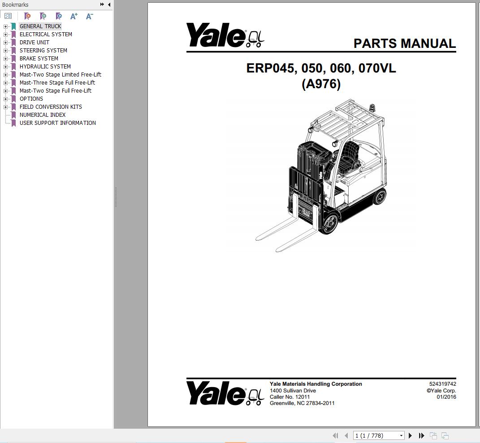
Task: Open the bookmark options menu
Action: (x=8, y=16)
